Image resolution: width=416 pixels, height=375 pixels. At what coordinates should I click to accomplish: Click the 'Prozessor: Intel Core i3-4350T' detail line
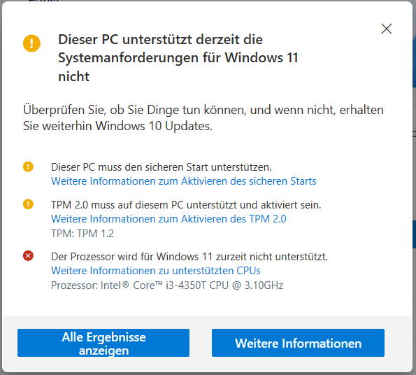(167, 285)
